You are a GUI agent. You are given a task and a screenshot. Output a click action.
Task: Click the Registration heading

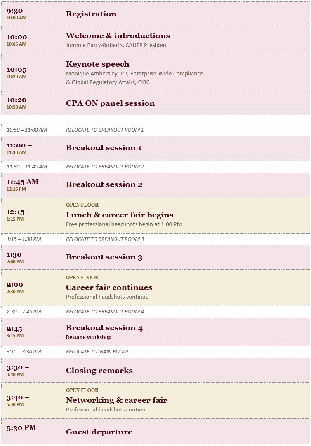[91, 14]
